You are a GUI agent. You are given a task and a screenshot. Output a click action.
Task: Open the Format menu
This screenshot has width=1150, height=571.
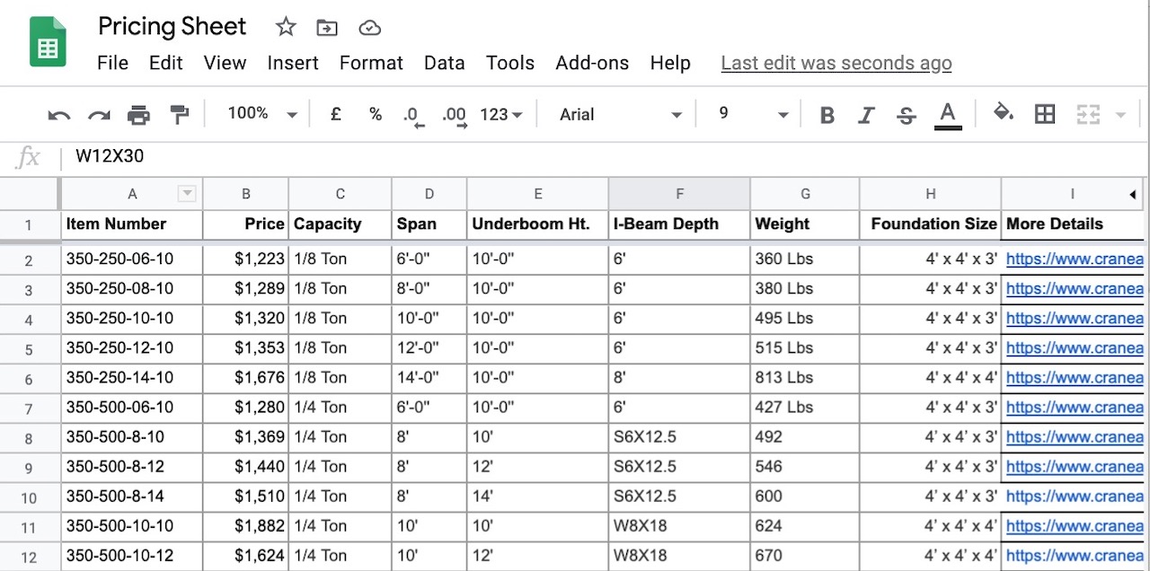point(371,63)
